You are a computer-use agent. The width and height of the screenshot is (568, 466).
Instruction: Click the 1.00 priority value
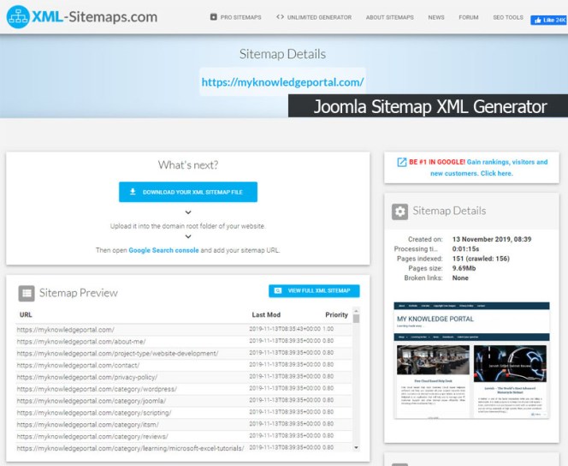coord(328,329)
